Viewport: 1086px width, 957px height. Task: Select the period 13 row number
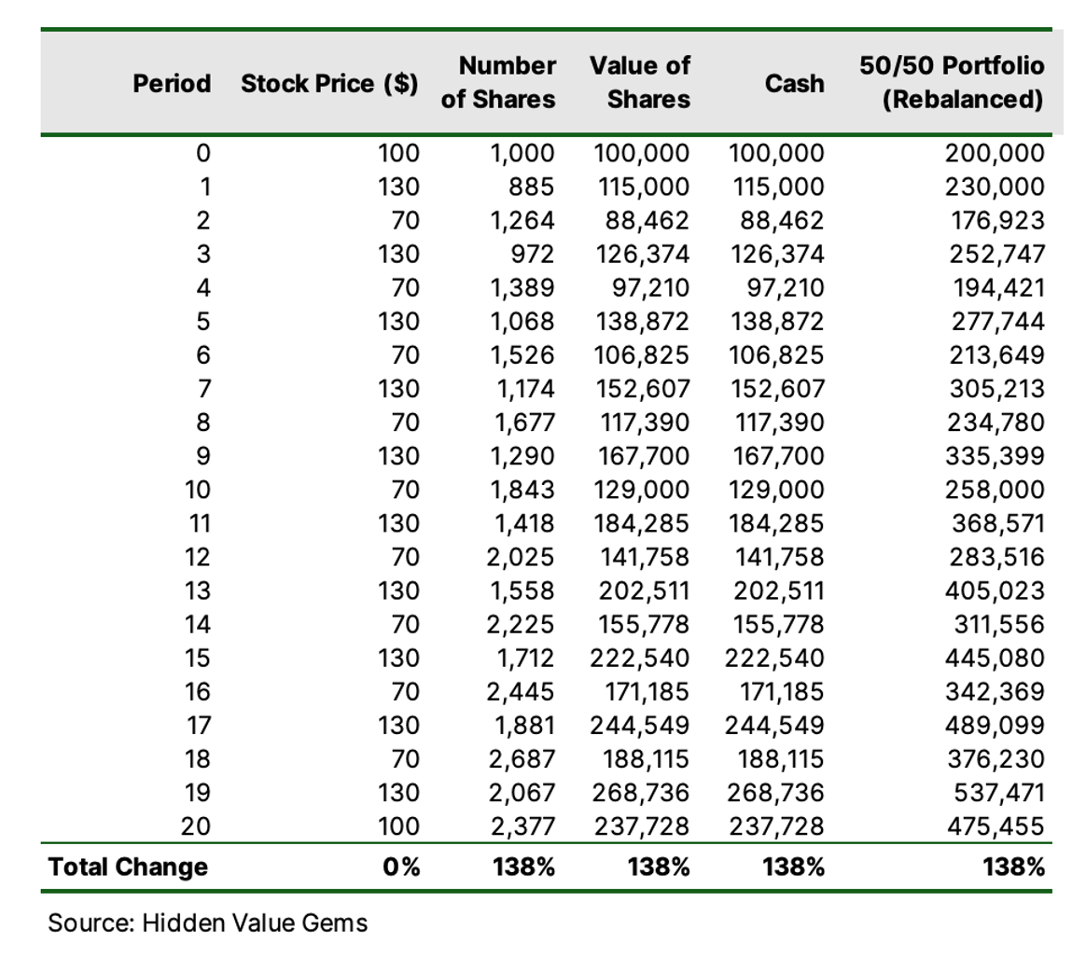pos(198,590)
